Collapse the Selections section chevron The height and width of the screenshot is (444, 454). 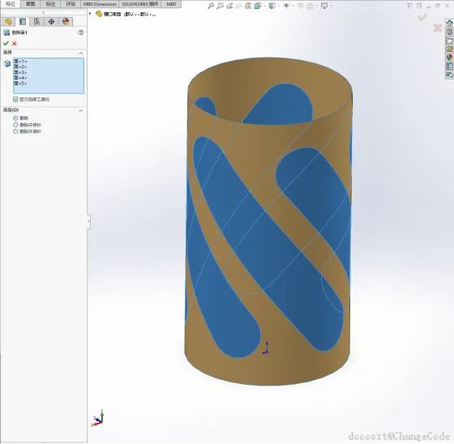(x=81, y=53)
